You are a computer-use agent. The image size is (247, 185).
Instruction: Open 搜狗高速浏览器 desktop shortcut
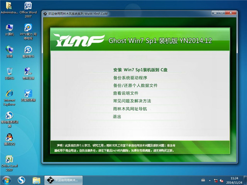click(9, 116)
